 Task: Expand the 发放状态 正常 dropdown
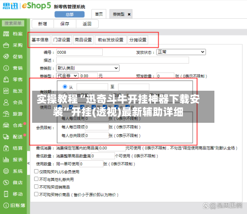click(x=181, y=52)
